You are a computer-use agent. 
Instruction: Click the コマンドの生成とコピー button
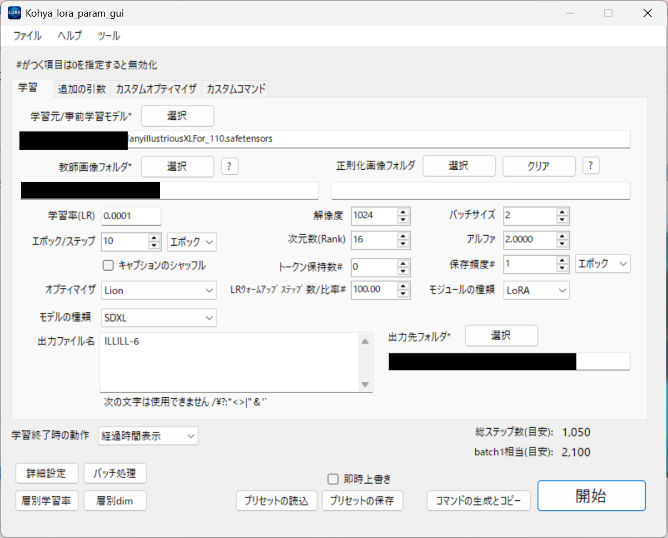tap(479, 501)
